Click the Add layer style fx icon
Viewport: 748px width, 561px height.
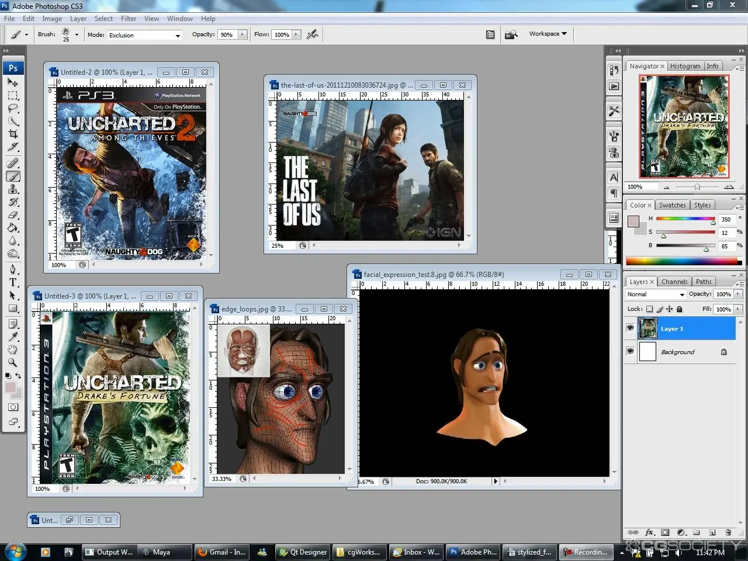coord(649,532)
